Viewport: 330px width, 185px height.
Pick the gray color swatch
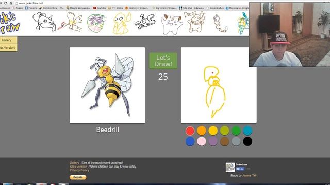point(236,141)
